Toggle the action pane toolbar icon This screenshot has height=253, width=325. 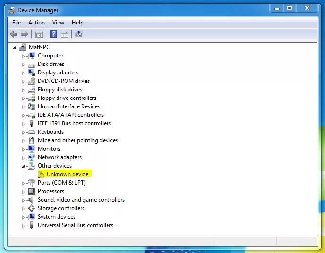[x=65, y=34]
